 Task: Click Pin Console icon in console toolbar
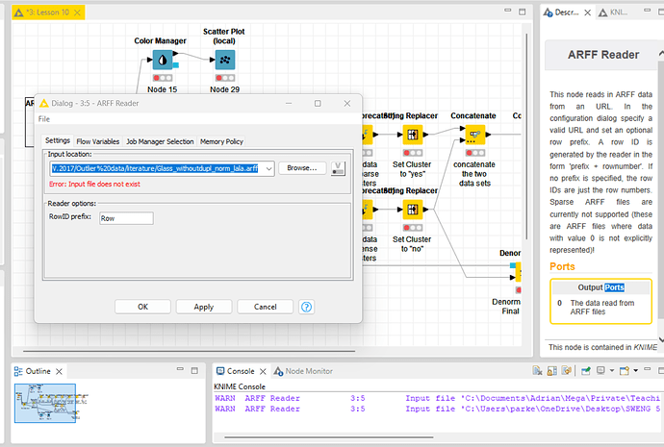tap(586, 371)
